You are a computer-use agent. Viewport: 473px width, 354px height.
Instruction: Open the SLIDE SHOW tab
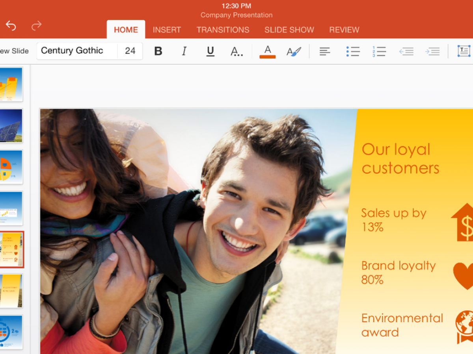coord(289,30)
